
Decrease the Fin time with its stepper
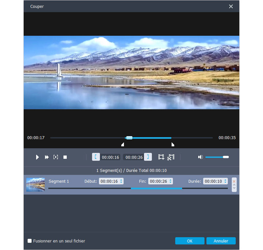[171, 182]
